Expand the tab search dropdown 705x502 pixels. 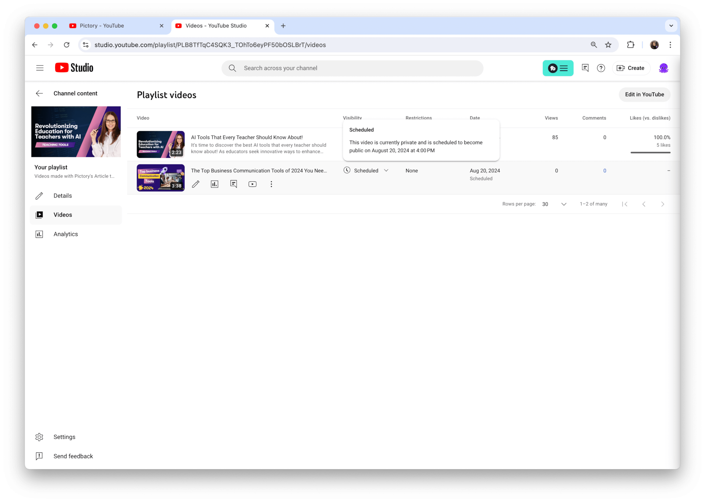coord(671,26)
